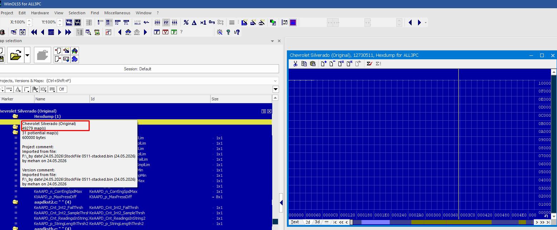Click paste icon in hexdump window
The height and width of the screenshot is (230, 557).
click(x=313, y=64)
